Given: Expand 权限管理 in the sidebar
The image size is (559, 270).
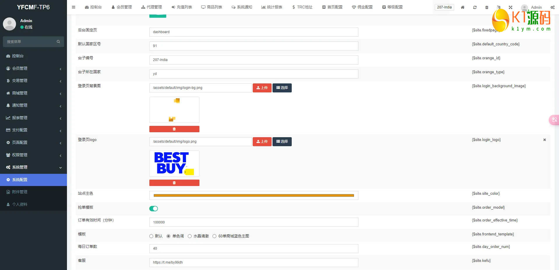Looking at the screenshot, I should click(33, 155).
